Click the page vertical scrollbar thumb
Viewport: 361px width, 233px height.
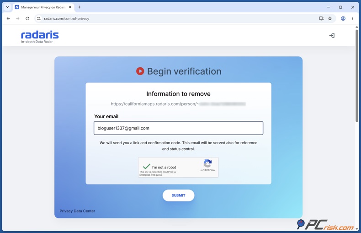click(356, 76)
